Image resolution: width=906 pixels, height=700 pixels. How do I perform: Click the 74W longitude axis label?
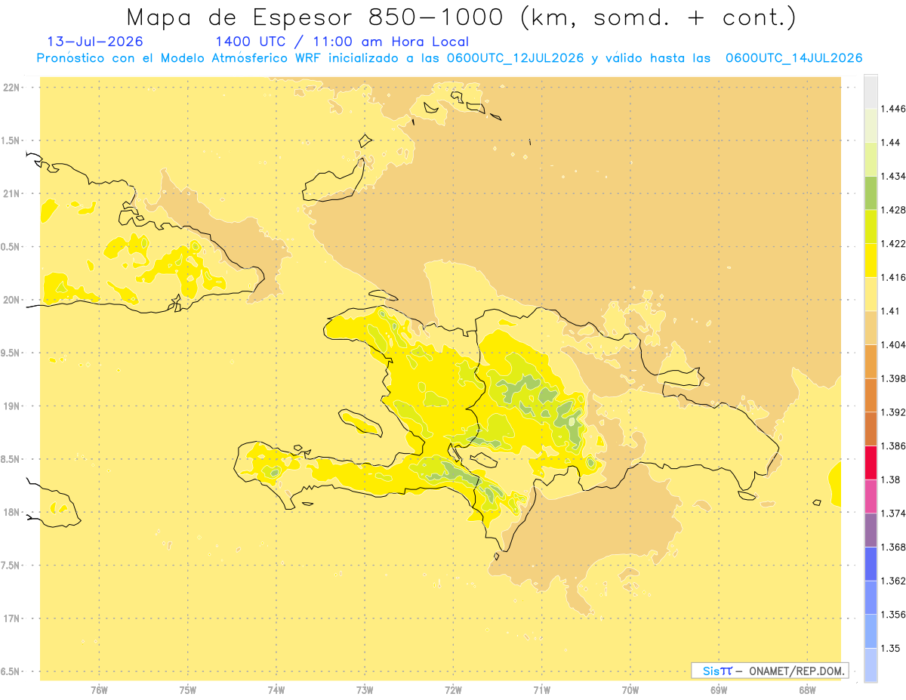tap(276, 690)
